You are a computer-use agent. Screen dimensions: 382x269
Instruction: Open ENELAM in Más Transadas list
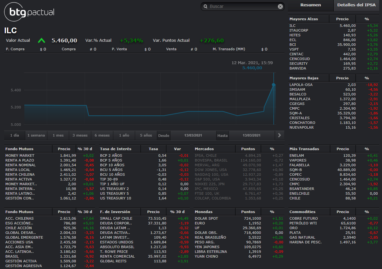pos(297,156)
